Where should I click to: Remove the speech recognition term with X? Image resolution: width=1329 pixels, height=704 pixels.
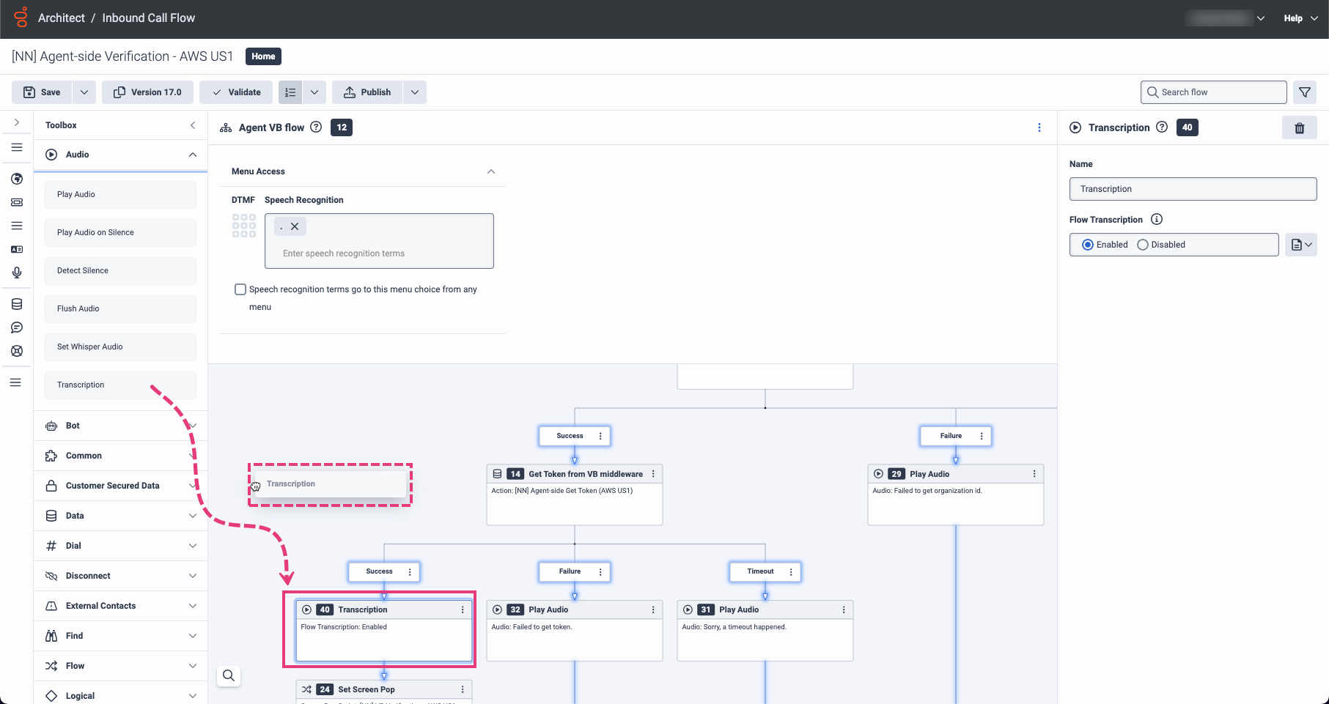(x=295, y=226)
